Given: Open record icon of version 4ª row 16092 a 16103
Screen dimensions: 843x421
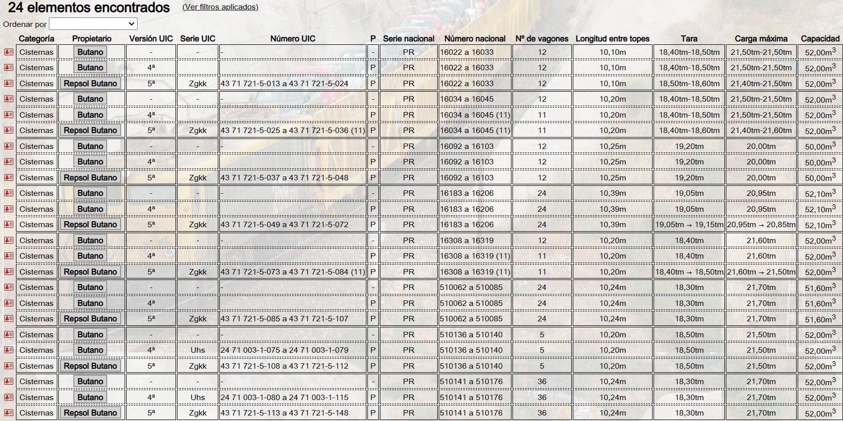Looking at the screenshot, I should pyautogui.click(x=9, y=161).
